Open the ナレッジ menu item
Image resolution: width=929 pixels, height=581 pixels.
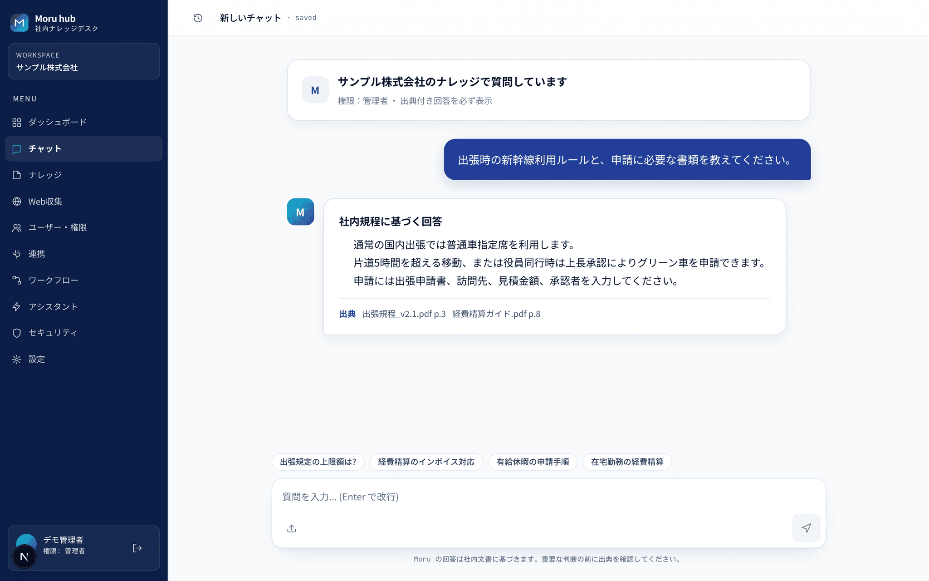84,175
